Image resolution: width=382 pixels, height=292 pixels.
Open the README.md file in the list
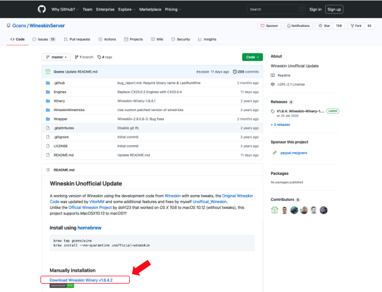pos(64,155)
